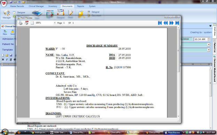
Task: Click the volume icon in system tray
Action: click(x=204, y=132)
